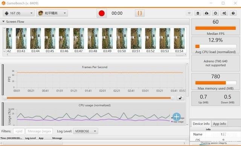Switch to the App info tab
241x146 pixels.
(x=220, y=124)
